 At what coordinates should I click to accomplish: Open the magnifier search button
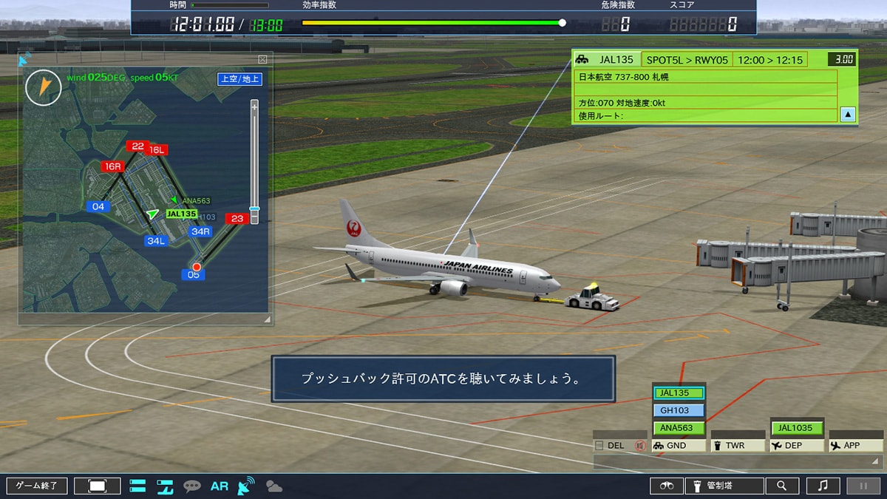pos(782,486)
